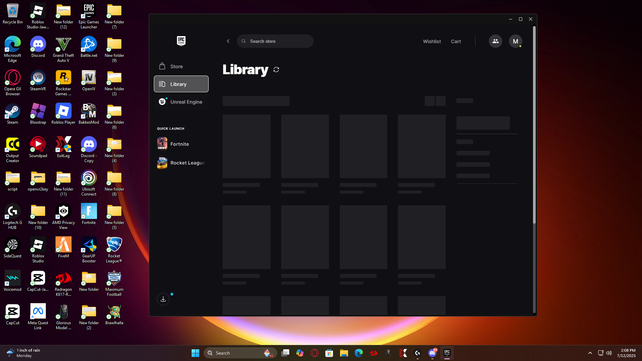Expand the system tray hidden icons chevron
Image resolution: width=642 pixels, height=361 pixels.
[x=590, y=353]
